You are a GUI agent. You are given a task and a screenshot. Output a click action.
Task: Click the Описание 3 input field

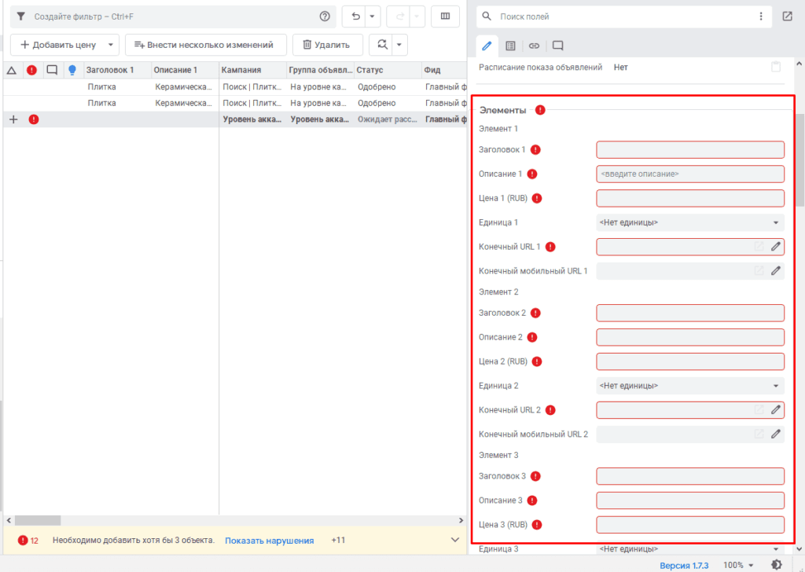pyautogui.click(x=690, y=500)
